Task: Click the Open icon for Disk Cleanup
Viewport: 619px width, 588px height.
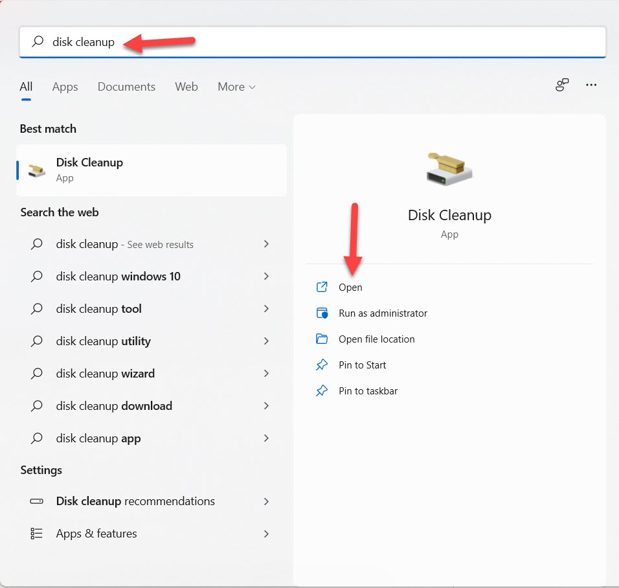Action: [322, 288]
